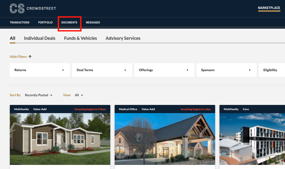Open the View All dropdown
This screenshot has height=169, width=285.
(79, 95)
